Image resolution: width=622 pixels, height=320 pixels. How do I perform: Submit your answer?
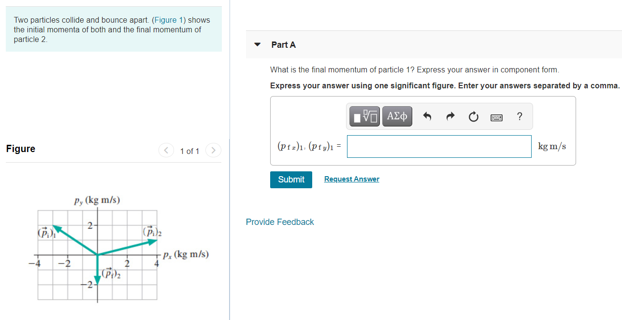point(290,179)
